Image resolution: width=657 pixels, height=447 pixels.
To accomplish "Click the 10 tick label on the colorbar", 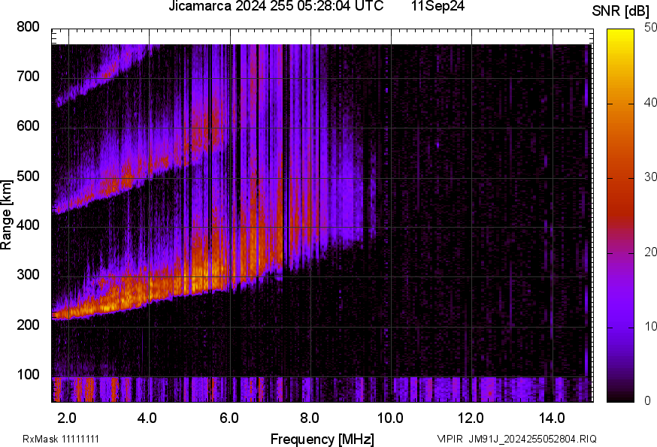I will click(649, 327).
